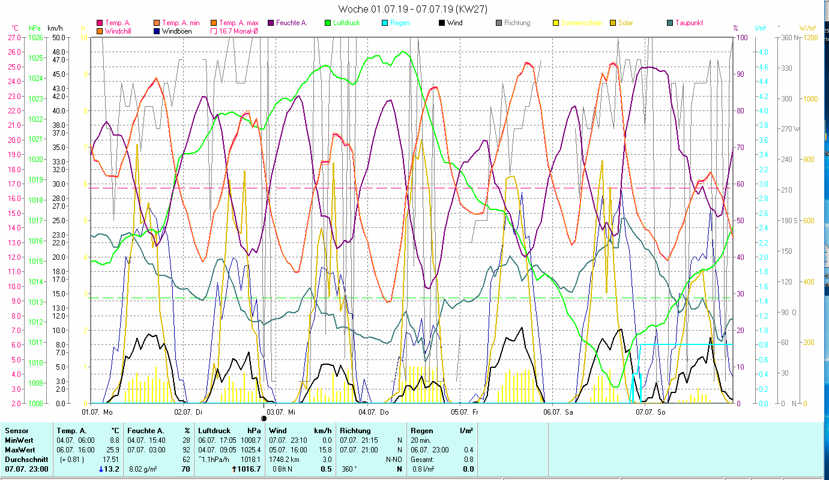Viewport: 829px width, 480px height.
Task: Click the 'MinWert' row label
Action: point(19,440)
